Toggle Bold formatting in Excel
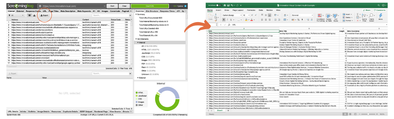This screenshot has width=394, height=119. (x=224, y=20)
